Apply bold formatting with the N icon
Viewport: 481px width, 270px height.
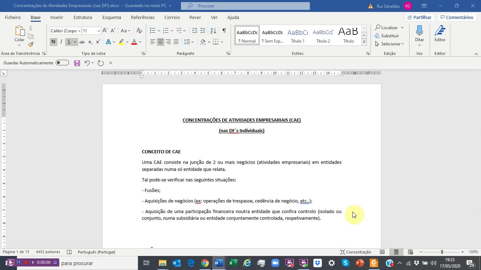point(53,41)
